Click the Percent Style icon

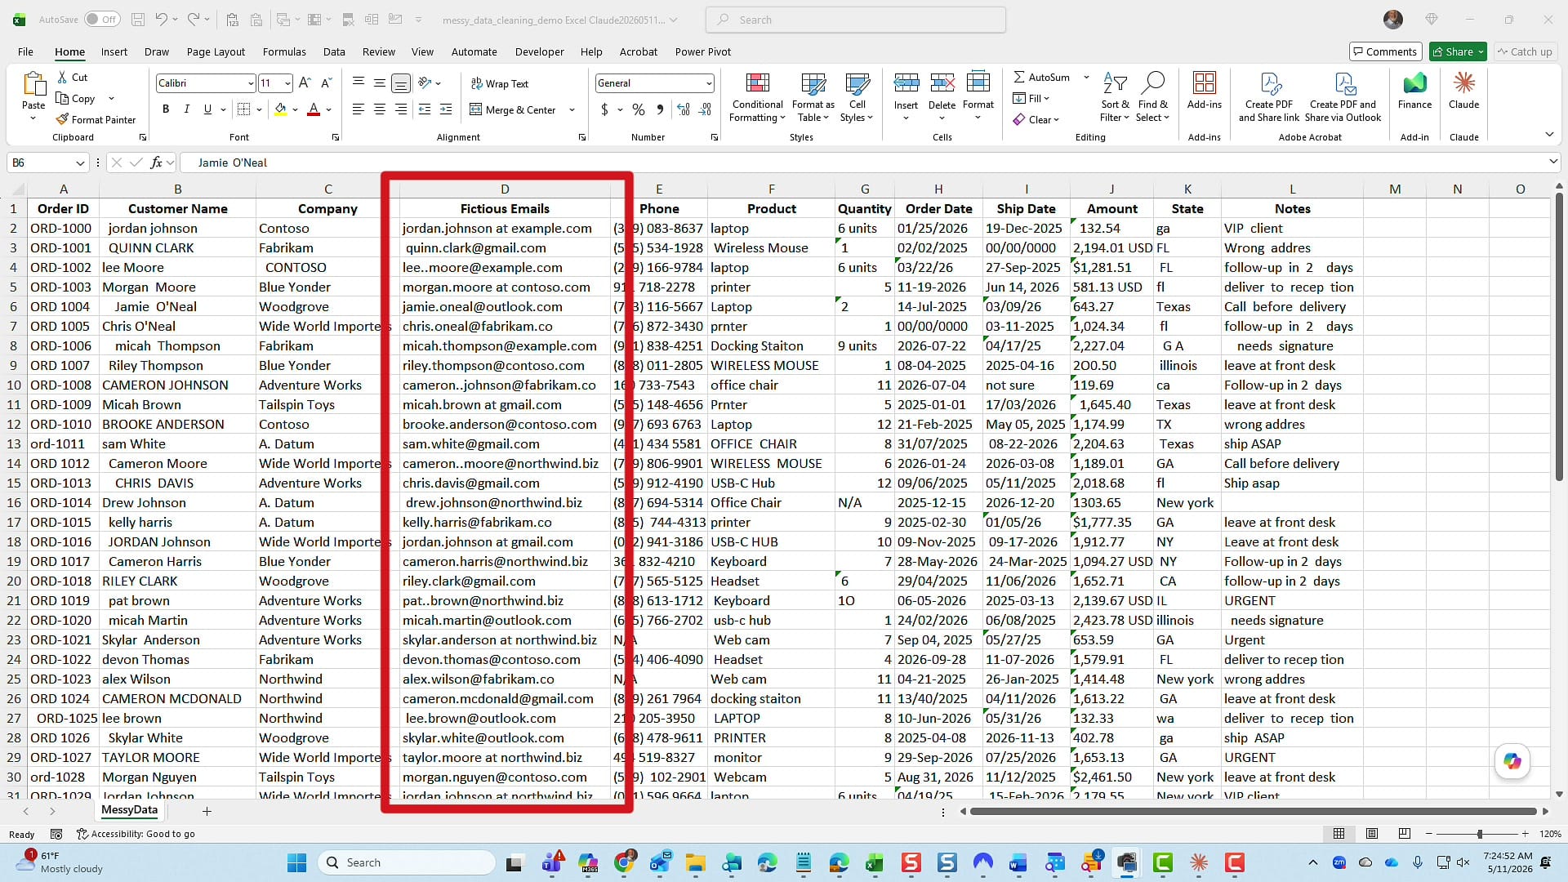639,109
